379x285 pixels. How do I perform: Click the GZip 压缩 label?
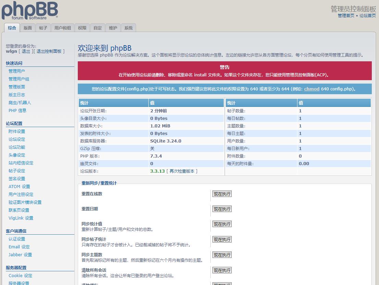(x=91, y=149)
